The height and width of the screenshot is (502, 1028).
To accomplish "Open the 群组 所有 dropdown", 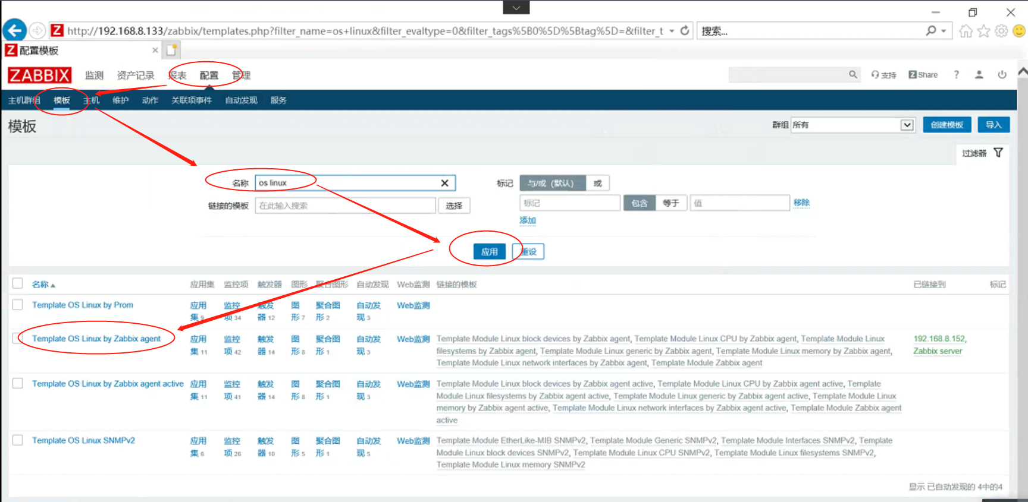I will point(852,125).
